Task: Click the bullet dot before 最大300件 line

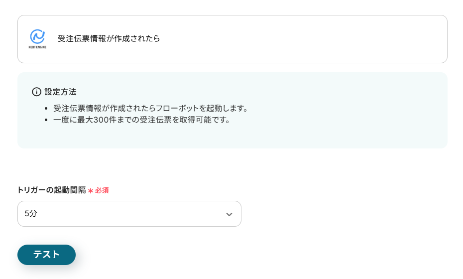Action: pyautogui.click(x=46, y=120)
